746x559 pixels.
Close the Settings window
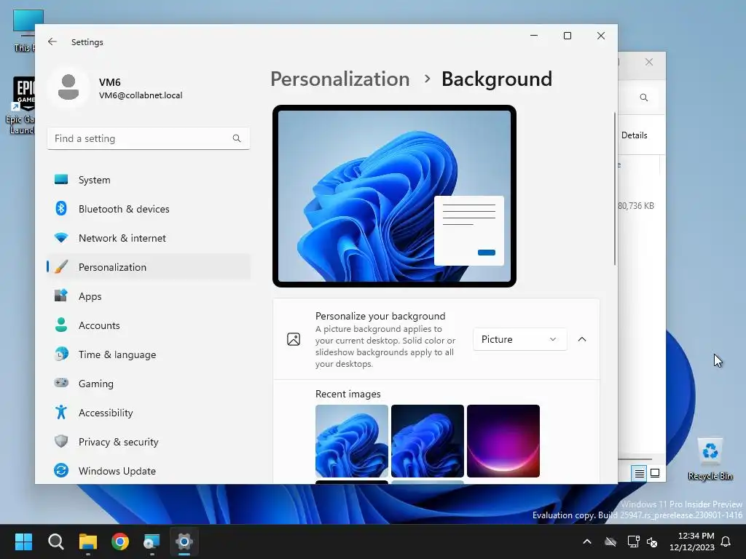point(601,36)
